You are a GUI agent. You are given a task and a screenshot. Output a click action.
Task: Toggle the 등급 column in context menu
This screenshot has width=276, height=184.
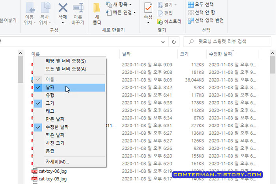[70, 151]
